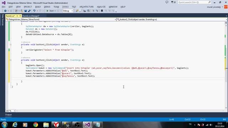Image resolution: width=228 pixels, height=128 pixels.
Task: Toggle the pin on the Form1.cs* tab
Action: click(17, 16)
